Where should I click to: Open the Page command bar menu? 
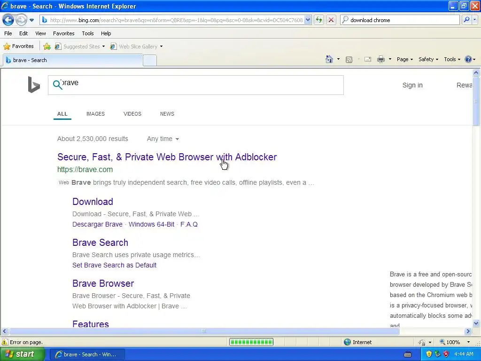(404, 59)
